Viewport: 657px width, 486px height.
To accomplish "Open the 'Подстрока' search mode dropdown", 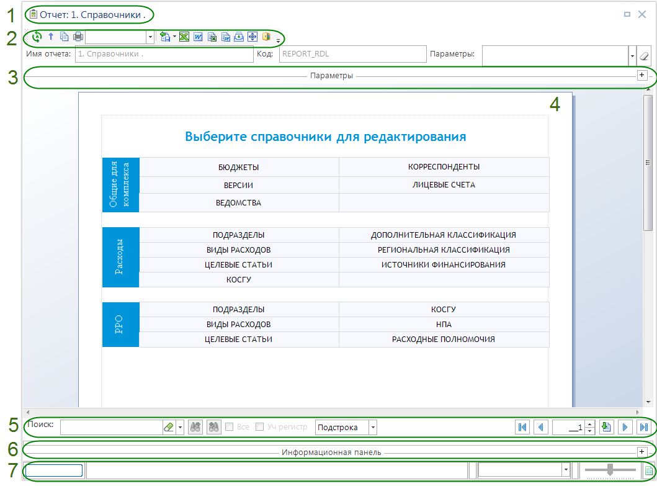I will tap(372, 427).
